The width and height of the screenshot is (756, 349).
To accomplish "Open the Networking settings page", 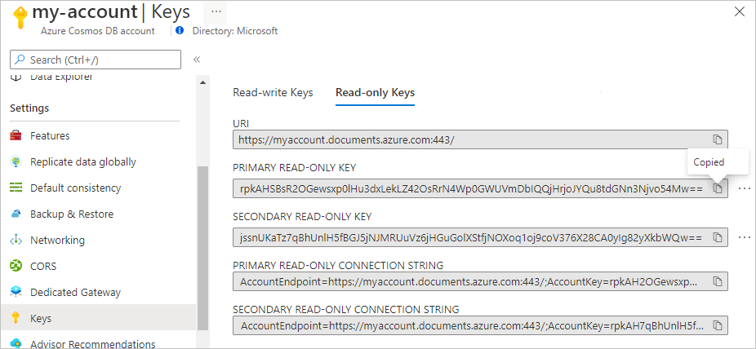I will point(57,241).
